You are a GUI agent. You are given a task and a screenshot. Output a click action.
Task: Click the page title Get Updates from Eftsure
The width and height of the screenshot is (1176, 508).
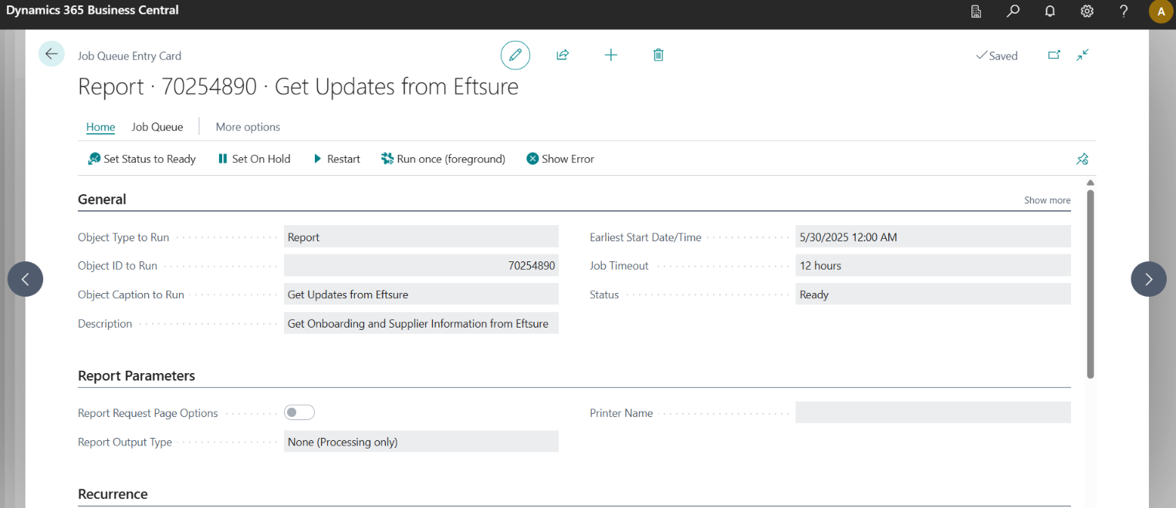tap(298, 86)
